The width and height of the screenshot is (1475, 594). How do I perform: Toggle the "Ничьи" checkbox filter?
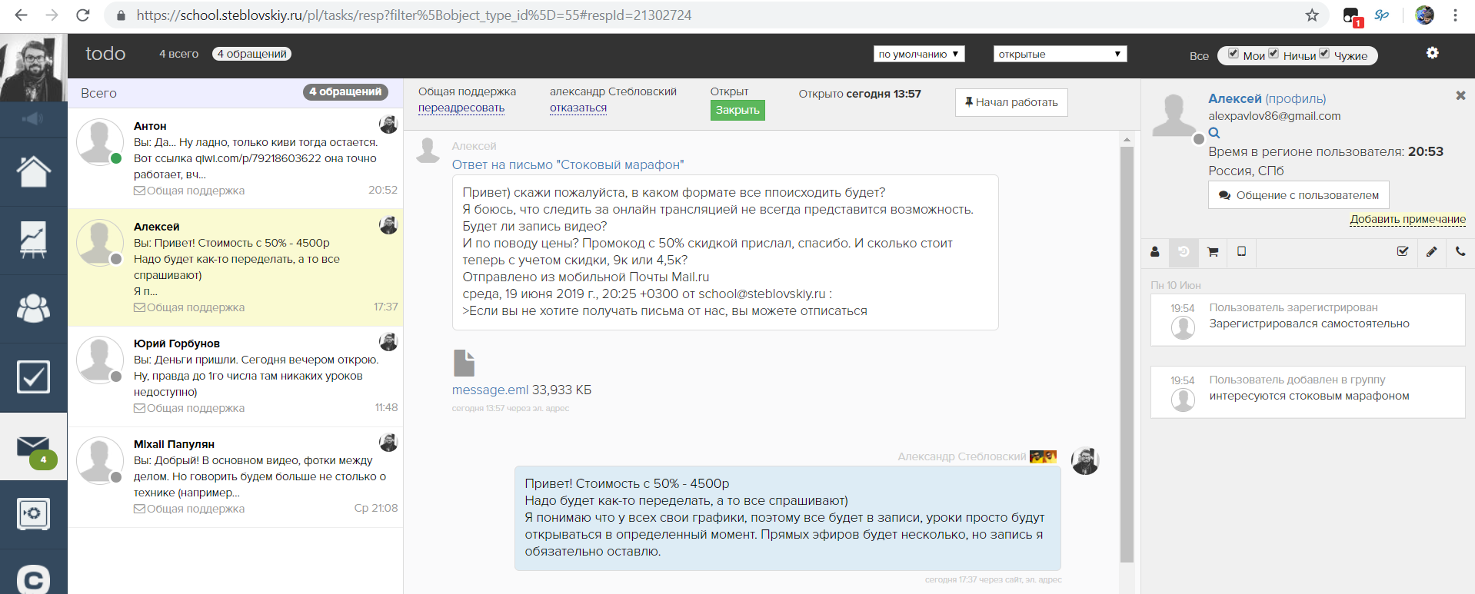pyautogui.click(x=1274, y=54)
